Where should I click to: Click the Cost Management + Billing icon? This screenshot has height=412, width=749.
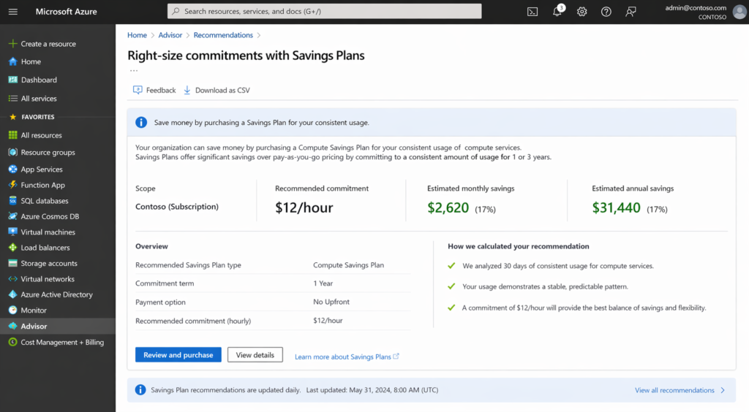[13, 342]
